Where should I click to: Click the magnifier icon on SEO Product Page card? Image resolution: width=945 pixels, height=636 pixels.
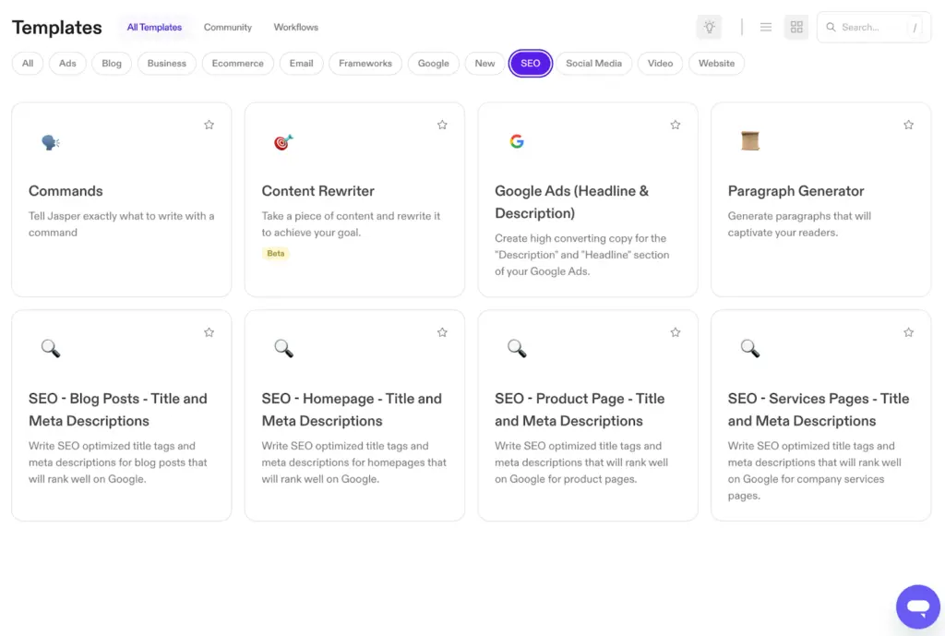click(x=516, y=348)
